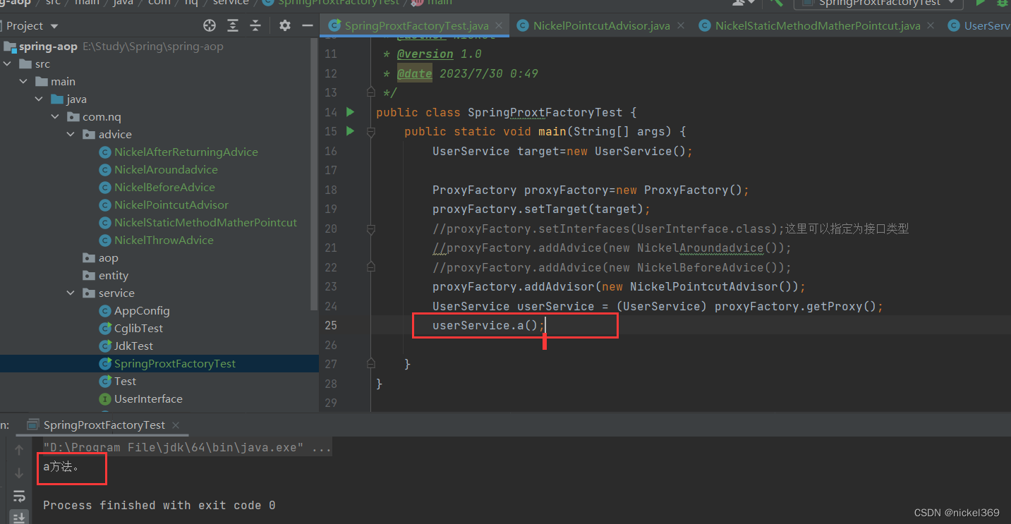Click the locate-in-project target icon
This screenshot has height=524, width=1011.
pyautogui.click(x=210, y=25)
